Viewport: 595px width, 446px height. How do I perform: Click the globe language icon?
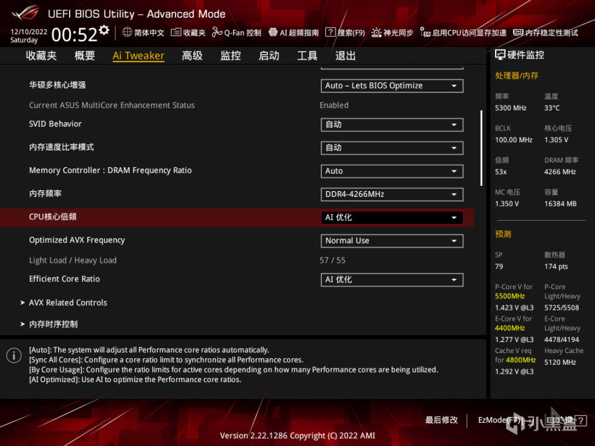point(127,32)
